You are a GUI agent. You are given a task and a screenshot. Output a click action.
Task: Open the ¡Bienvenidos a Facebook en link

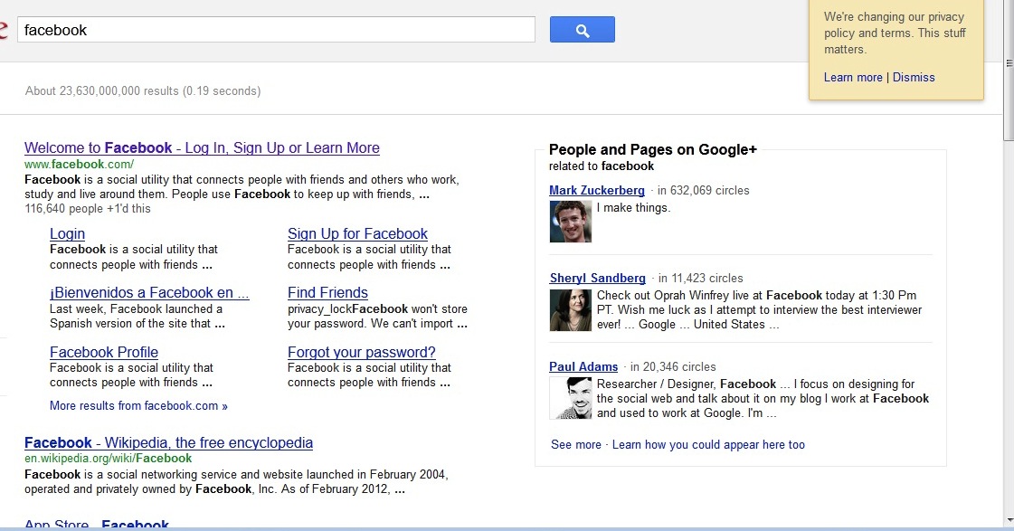coord(149,293)
